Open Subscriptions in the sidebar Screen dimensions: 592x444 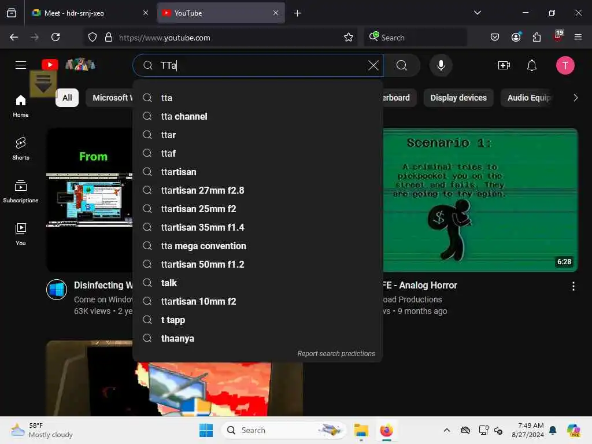point(21,191)
